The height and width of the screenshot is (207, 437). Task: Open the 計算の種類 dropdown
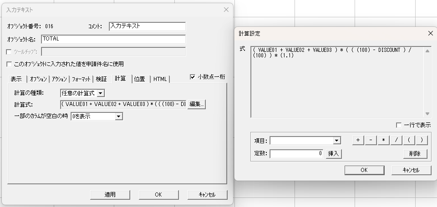pos(101,93)
